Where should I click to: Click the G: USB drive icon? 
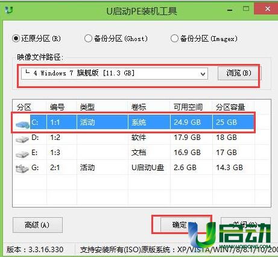[22, 169]
